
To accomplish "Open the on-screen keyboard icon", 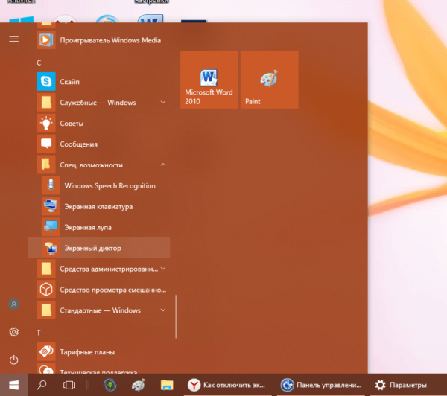I will (x=51, y=206).
